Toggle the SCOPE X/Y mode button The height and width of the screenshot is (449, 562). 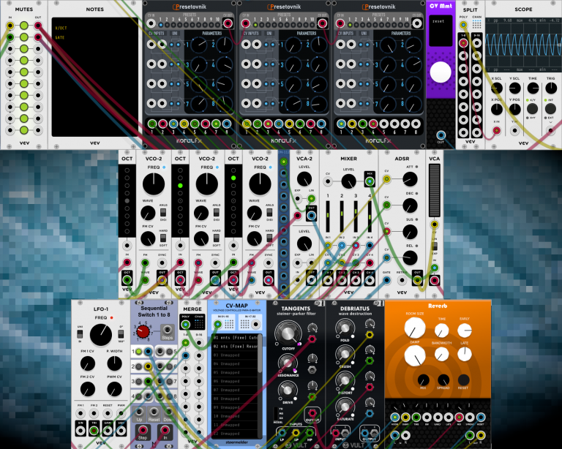[x=533, y=108]
